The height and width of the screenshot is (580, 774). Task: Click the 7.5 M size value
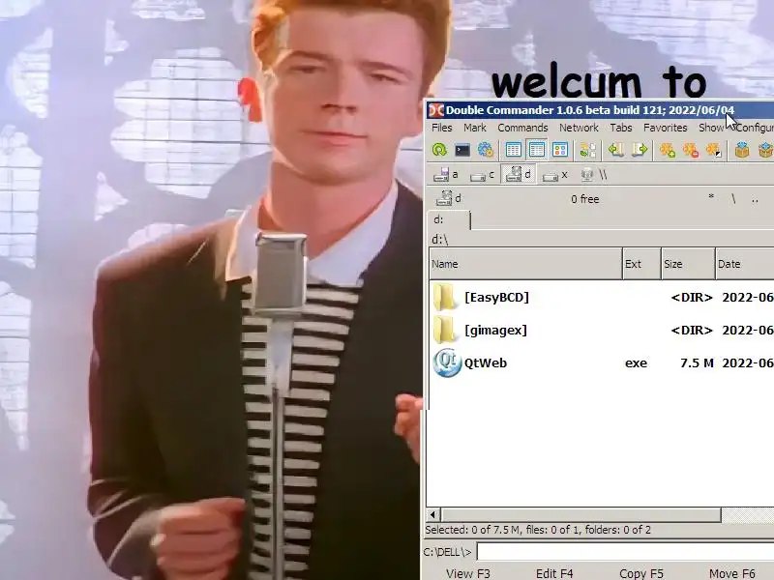click(697, 363)
